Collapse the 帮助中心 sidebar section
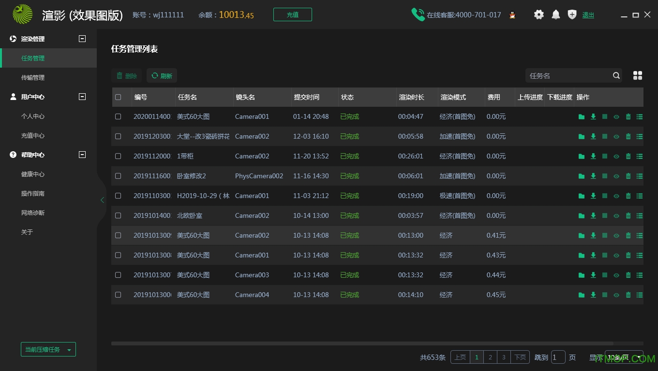 coord(82,155)
